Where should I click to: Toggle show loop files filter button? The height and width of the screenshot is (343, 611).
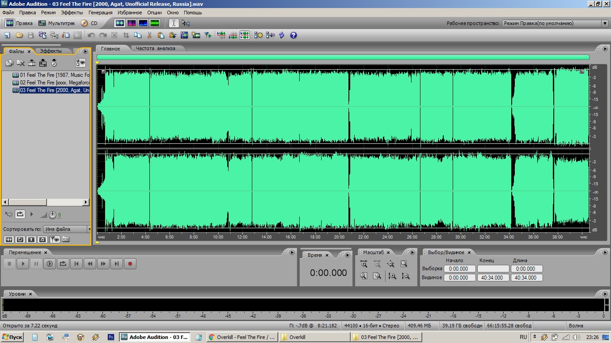20,239
